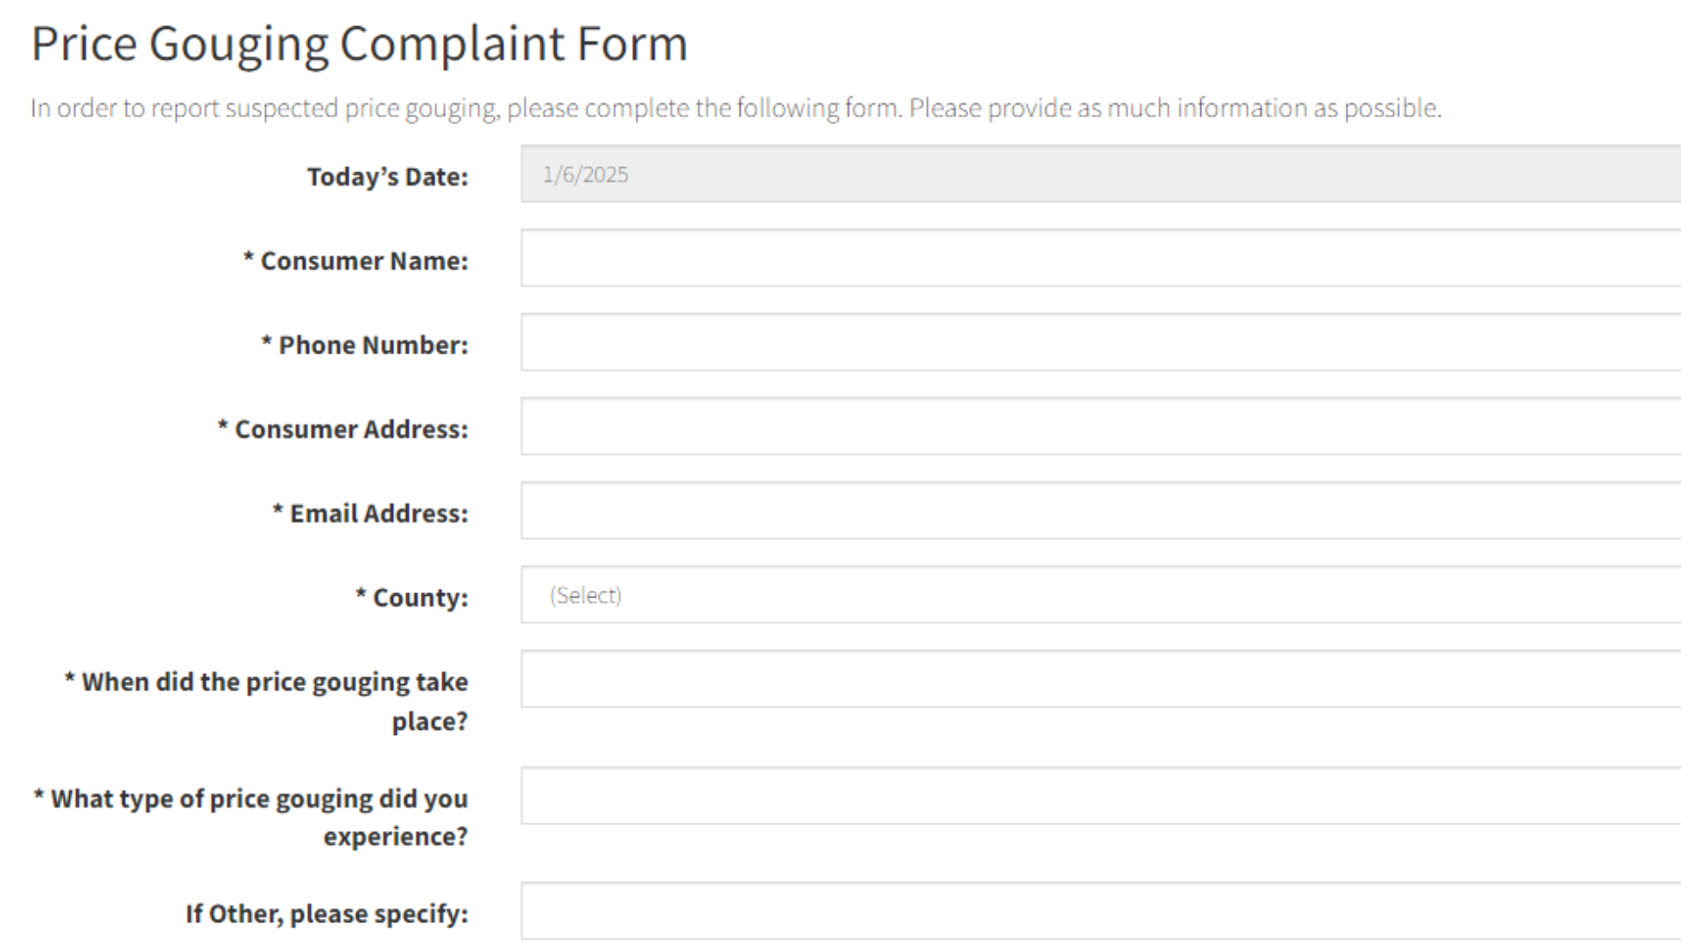Click the Consumer Address label
This screenshot has width=1681, height=945.
351,430
